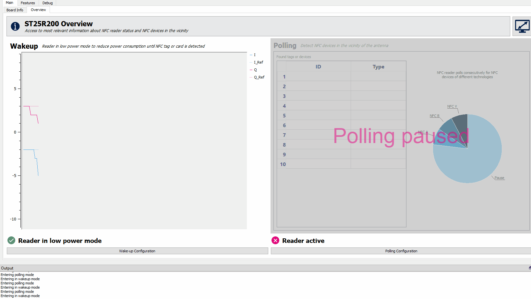Open Wake-up Configuration
Image resolution: width=531 pixels, height=299 pixels.
pos(137,251)
